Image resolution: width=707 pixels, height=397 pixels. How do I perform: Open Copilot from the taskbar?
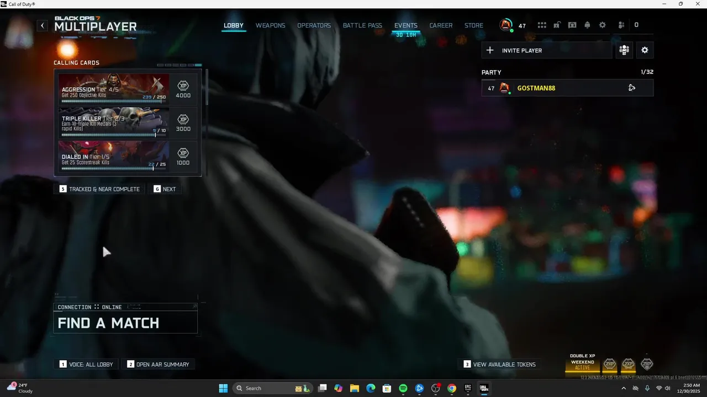point(339,388)
